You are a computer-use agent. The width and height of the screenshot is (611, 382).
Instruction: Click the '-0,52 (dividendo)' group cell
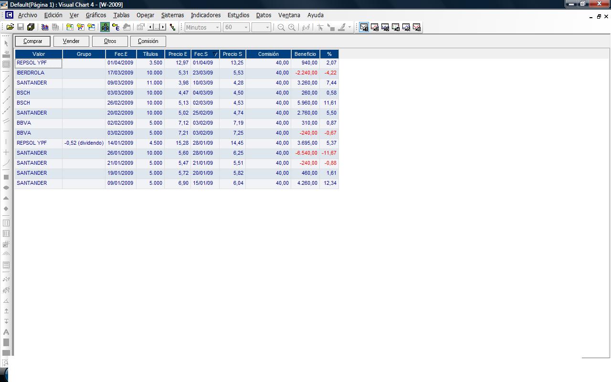[84, 143]
